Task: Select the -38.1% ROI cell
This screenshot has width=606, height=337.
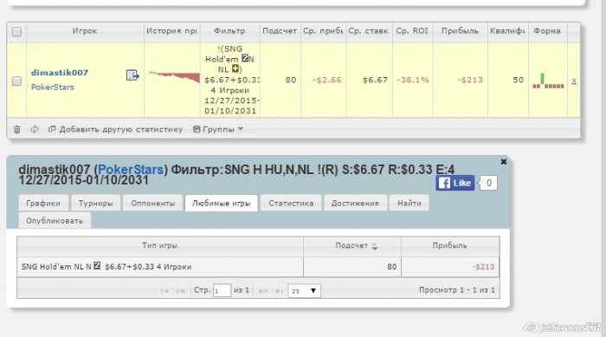Action: [412, 80]
